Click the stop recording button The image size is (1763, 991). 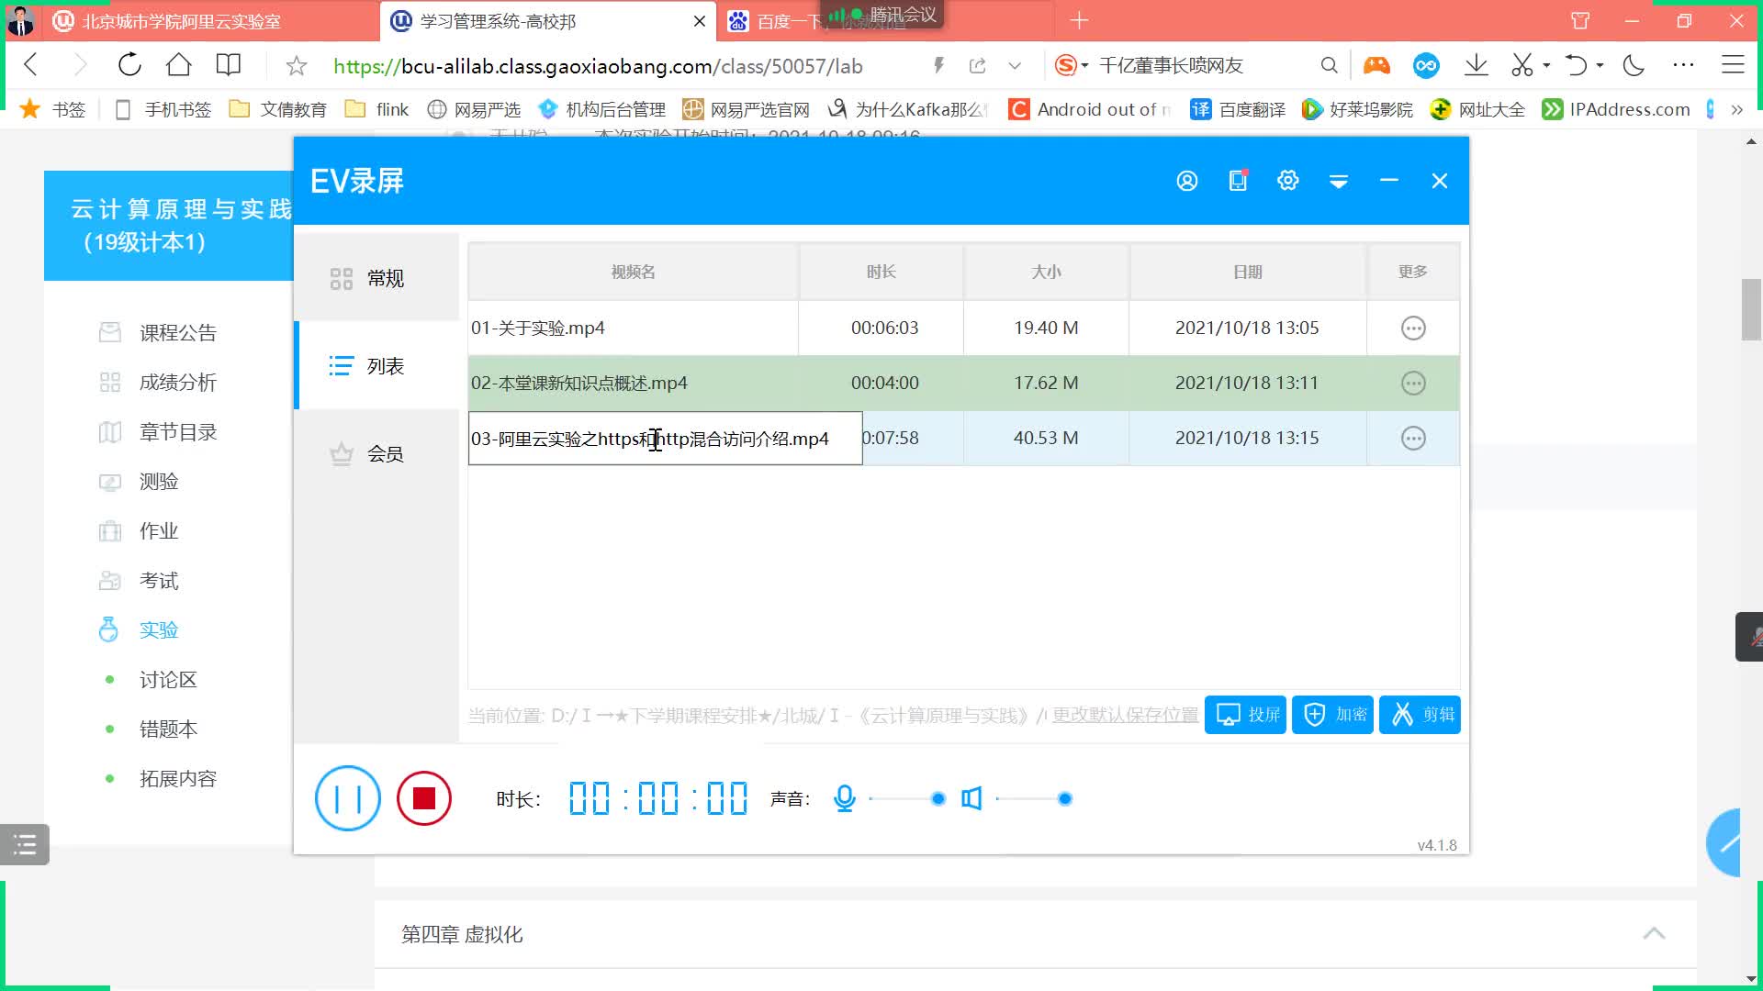pyautogui.click(x=424, y=797)
